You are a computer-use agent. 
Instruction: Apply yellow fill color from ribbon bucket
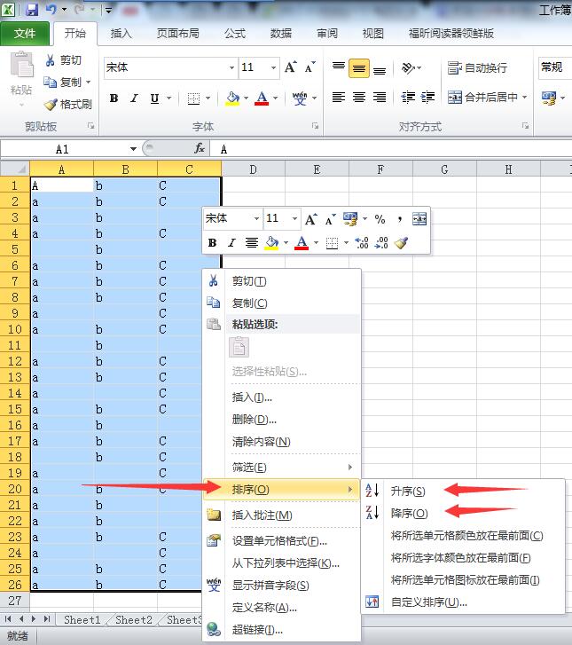pos(232,98)
